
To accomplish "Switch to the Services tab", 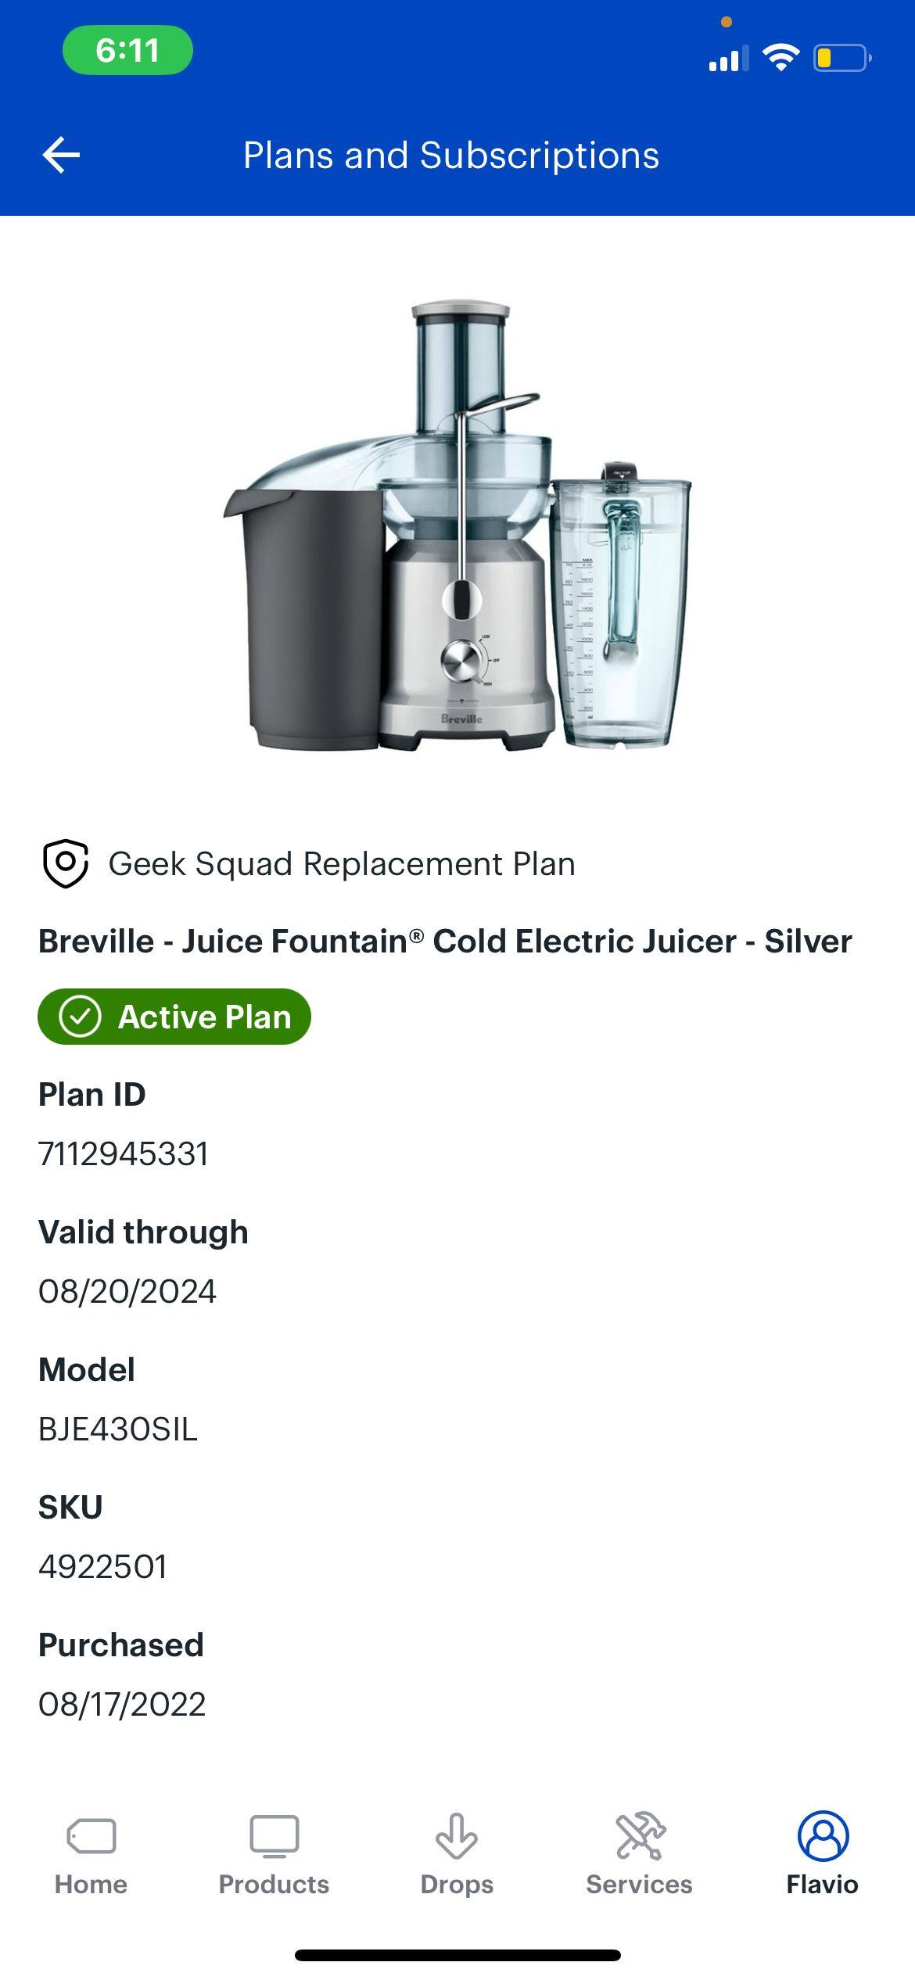I will (640, 1853).
